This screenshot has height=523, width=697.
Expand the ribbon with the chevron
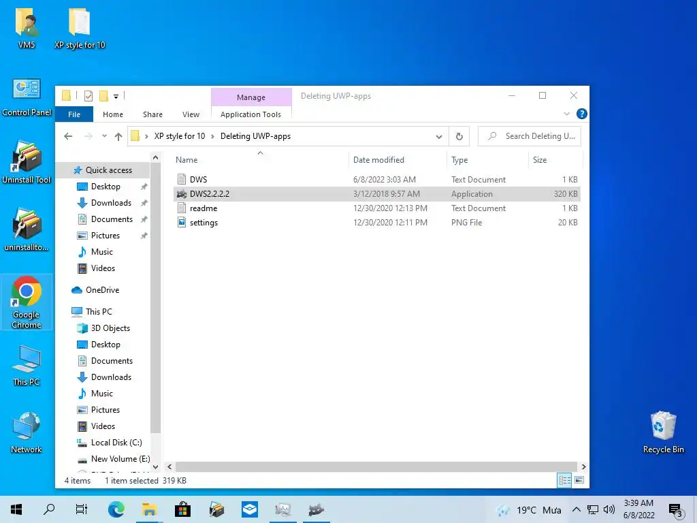(567, 114)
